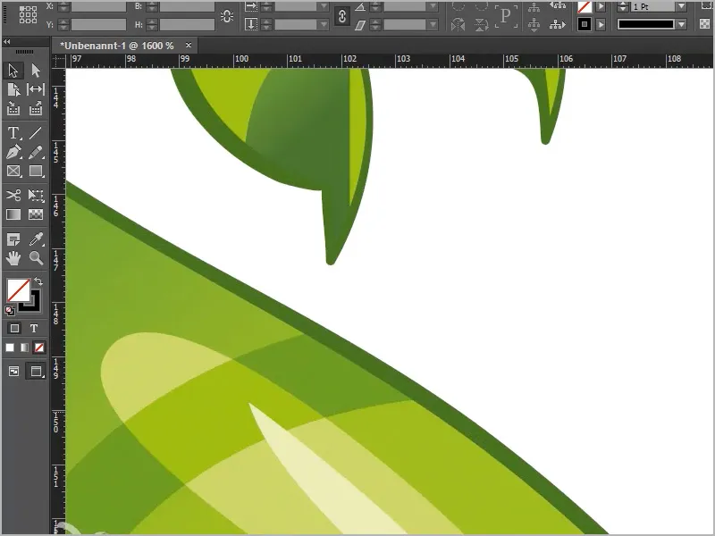Apply solid color mode
Viewport: 715px width, 536px height.
[x=10, y=348]
